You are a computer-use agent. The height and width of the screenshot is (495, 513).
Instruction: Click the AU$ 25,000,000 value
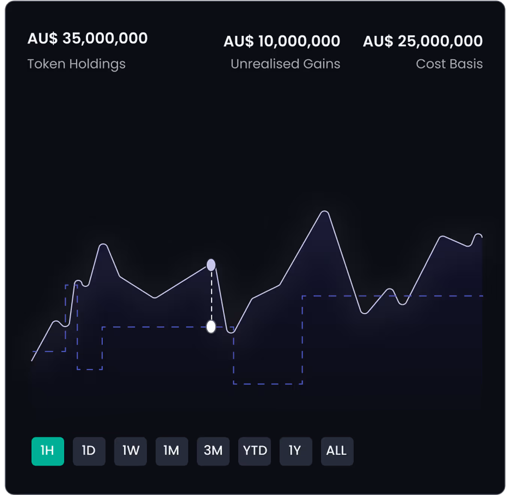[x=423, y=40]
